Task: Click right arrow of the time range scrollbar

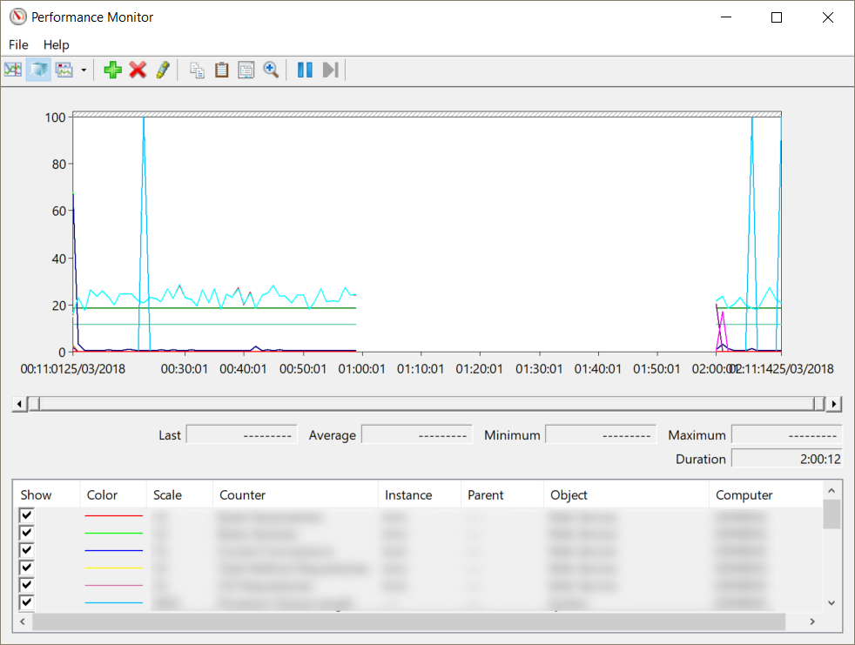Action: (834, 404)
